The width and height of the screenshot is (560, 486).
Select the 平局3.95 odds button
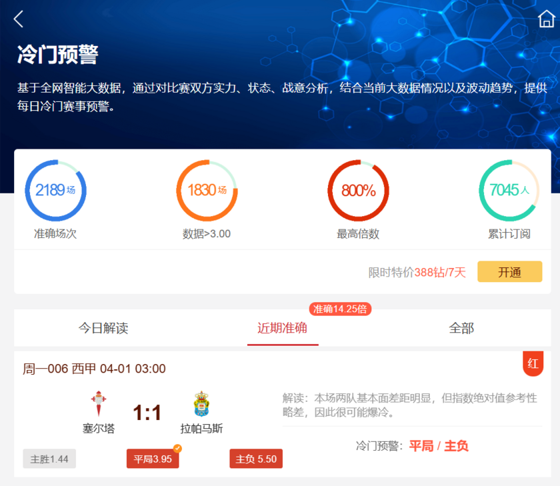click(x=153, y=459)
